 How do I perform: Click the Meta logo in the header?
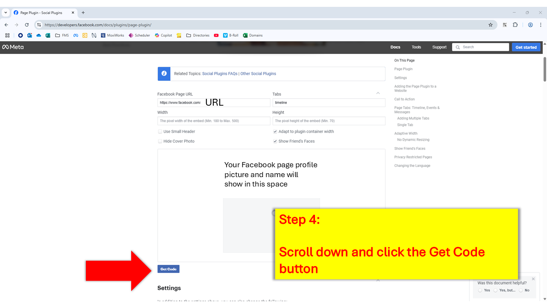pos(13,47)
